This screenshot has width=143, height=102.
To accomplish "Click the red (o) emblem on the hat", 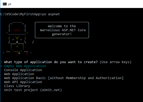I will point(17,30).
